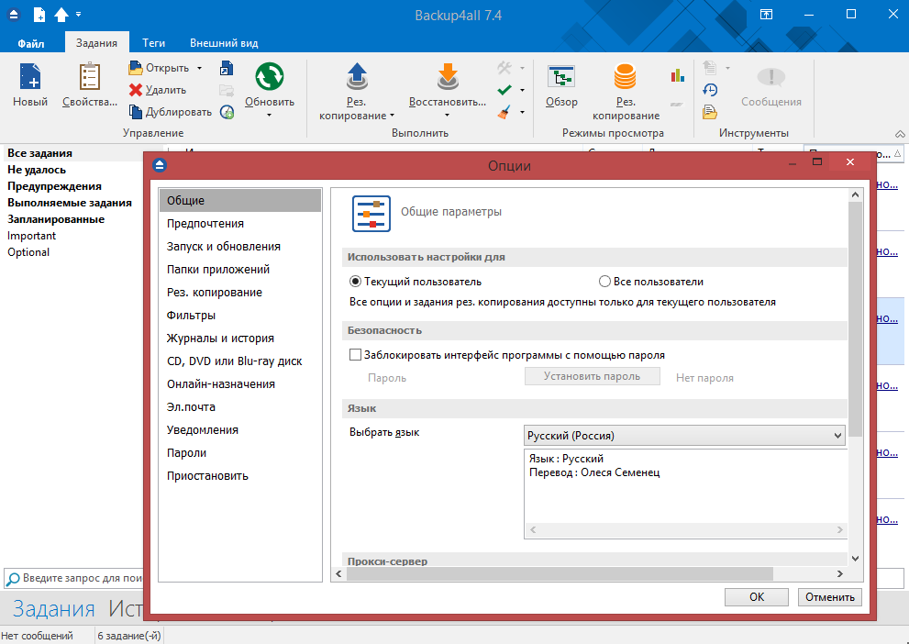This screenshot has width=909, height=644.
Task: Click OK in the Опции dialog
Action: point(757,597)
